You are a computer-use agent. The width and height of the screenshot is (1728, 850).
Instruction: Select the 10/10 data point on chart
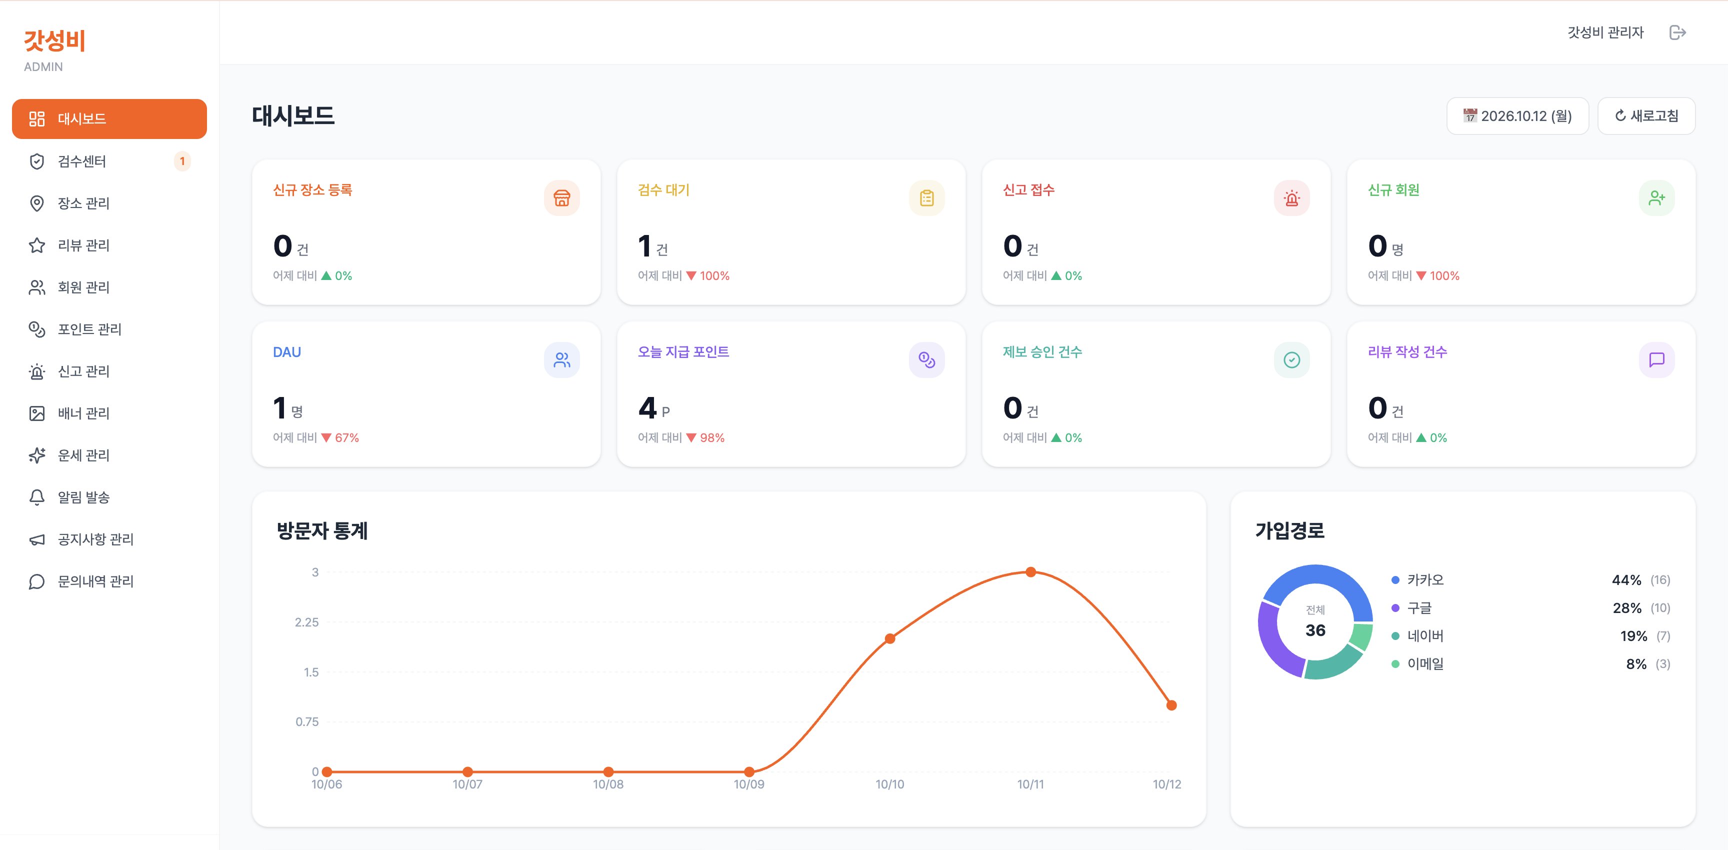coord(889,638)
